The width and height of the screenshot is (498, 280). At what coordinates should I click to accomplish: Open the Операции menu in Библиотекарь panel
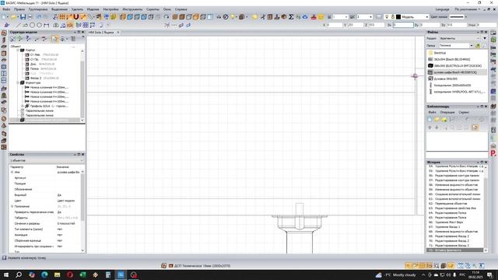tap(447, 112)
